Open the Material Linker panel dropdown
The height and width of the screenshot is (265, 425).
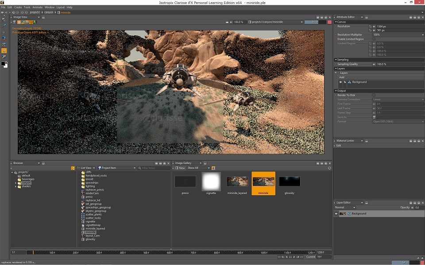(x=349, y=141)
